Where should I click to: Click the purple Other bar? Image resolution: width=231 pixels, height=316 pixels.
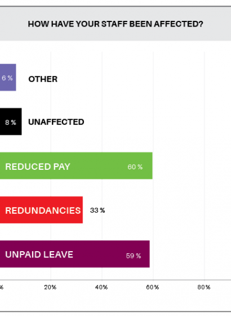8,77
